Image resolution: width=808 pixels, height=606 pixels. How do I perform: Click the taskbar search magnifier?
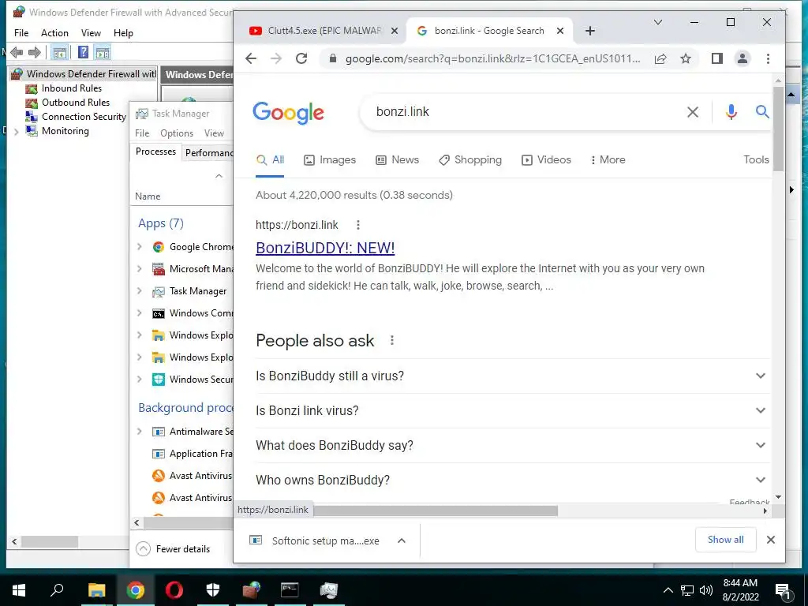[57, 589]
